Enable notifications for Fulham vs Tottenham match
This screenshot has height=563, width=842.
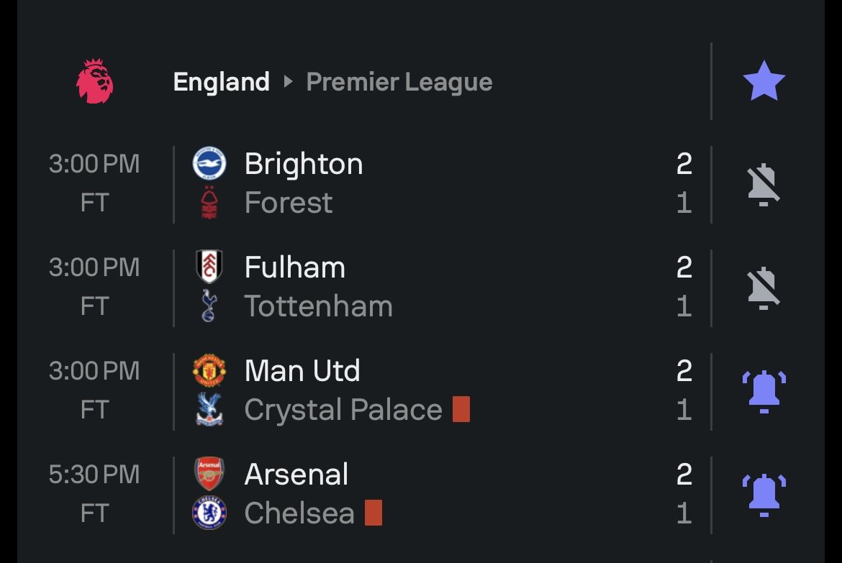click(763, 288)
